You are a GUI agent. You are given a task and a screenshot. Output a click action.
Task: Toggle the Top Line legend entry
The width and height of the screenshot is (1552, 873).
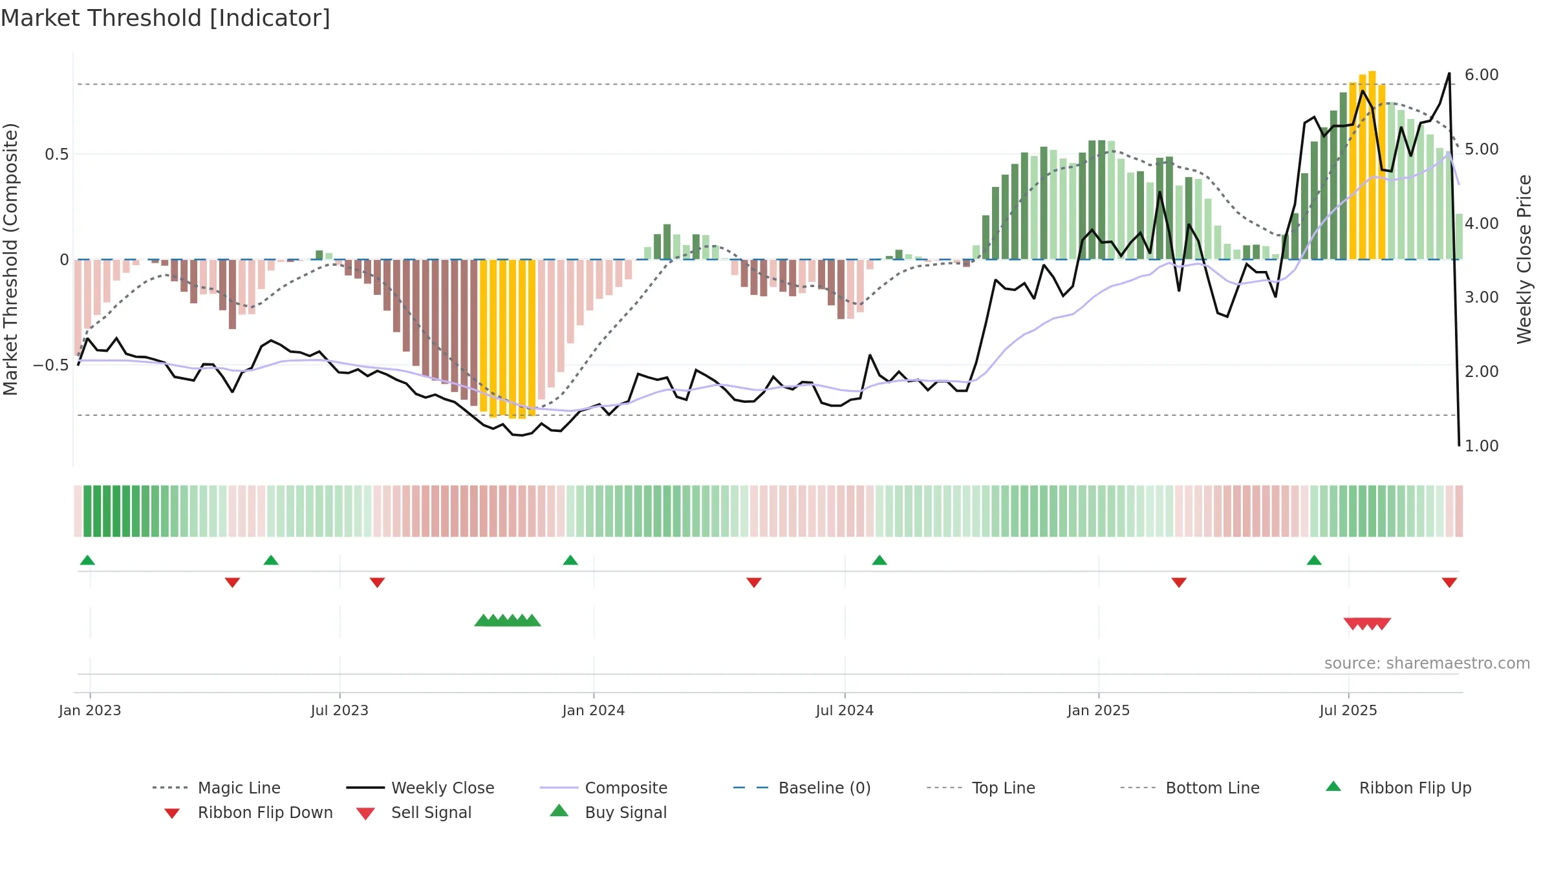pyautogui.click(x=980, y=788)
